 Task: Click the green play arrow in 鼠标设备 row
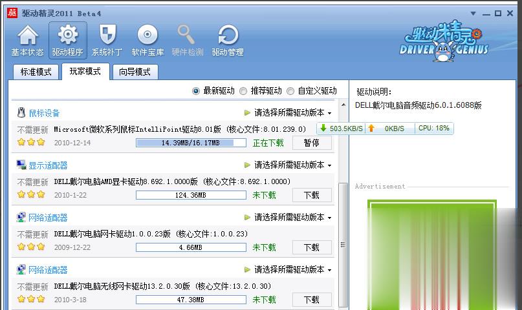(x=247, y=113)
